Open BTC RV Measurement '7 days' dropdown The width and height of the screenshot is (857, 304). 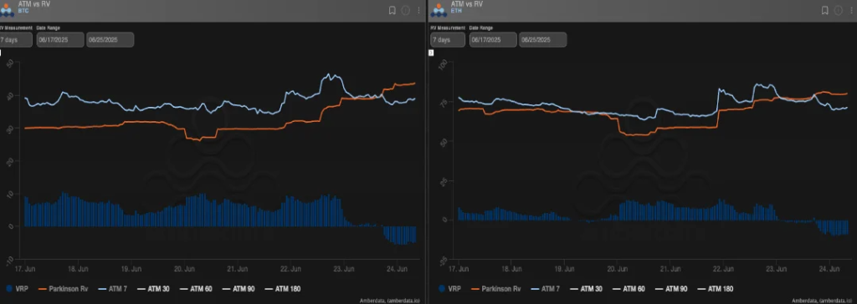[x=17, y=40]
